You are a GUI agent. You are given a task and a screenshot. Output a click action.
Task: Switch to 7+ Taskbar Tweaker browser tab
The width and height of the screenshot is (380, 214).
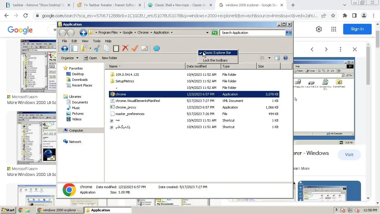coord(108,5)
